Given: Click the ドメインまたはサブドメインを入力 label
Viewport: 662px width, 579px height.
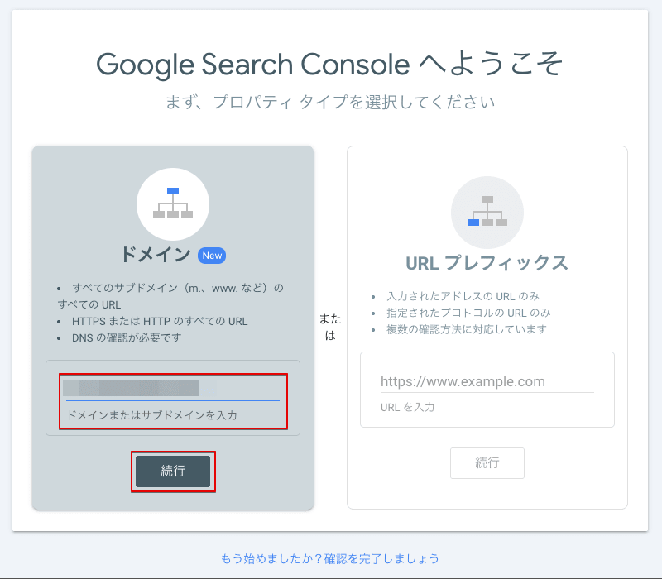Looking at the screenshot, I should pyautogui.click(x=152, y=415).
